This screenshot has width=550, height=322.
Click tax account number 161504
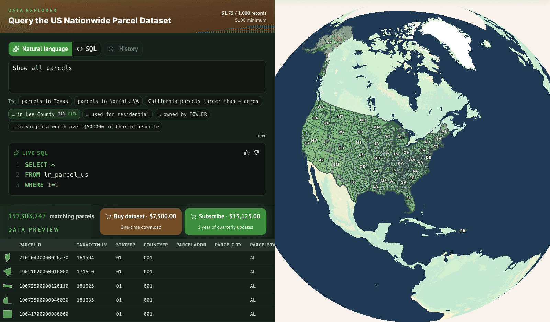tap(86, 258)
